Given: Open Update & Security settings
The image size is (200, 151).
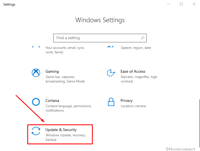Looking at the screenshot, I should point(61,130).
